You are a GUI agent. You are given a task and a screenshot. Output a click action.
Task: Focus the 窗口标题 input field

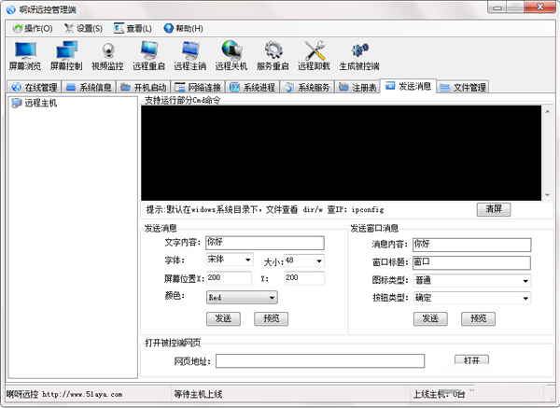tap(471, 262)
